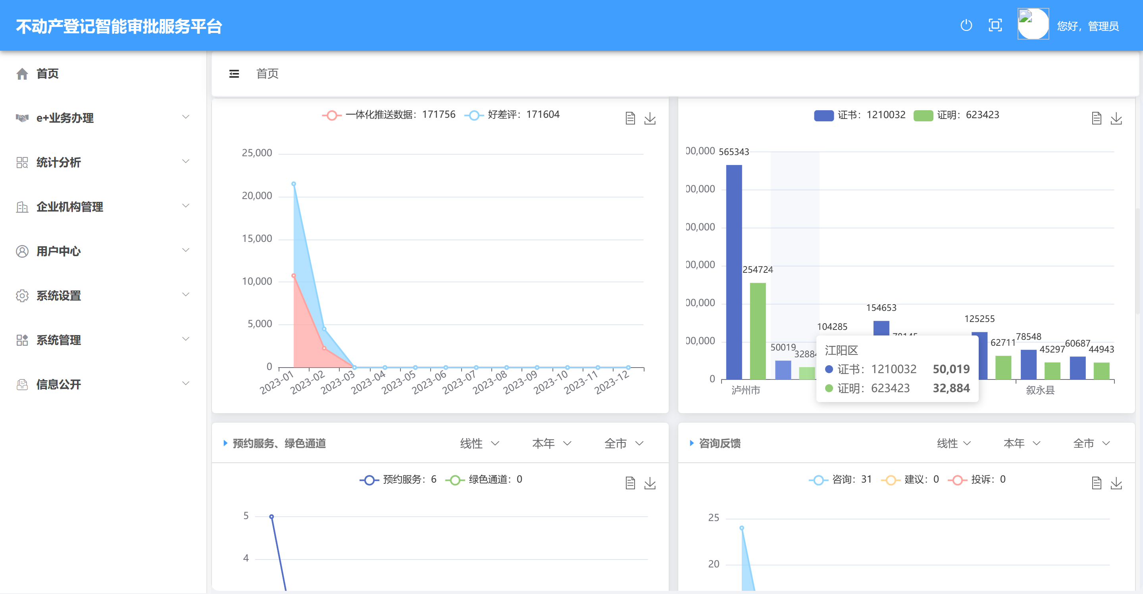This screenshot has height=594, width=1143.
Task: Click the 叙永县 axis label
Action: point(1040,390)
